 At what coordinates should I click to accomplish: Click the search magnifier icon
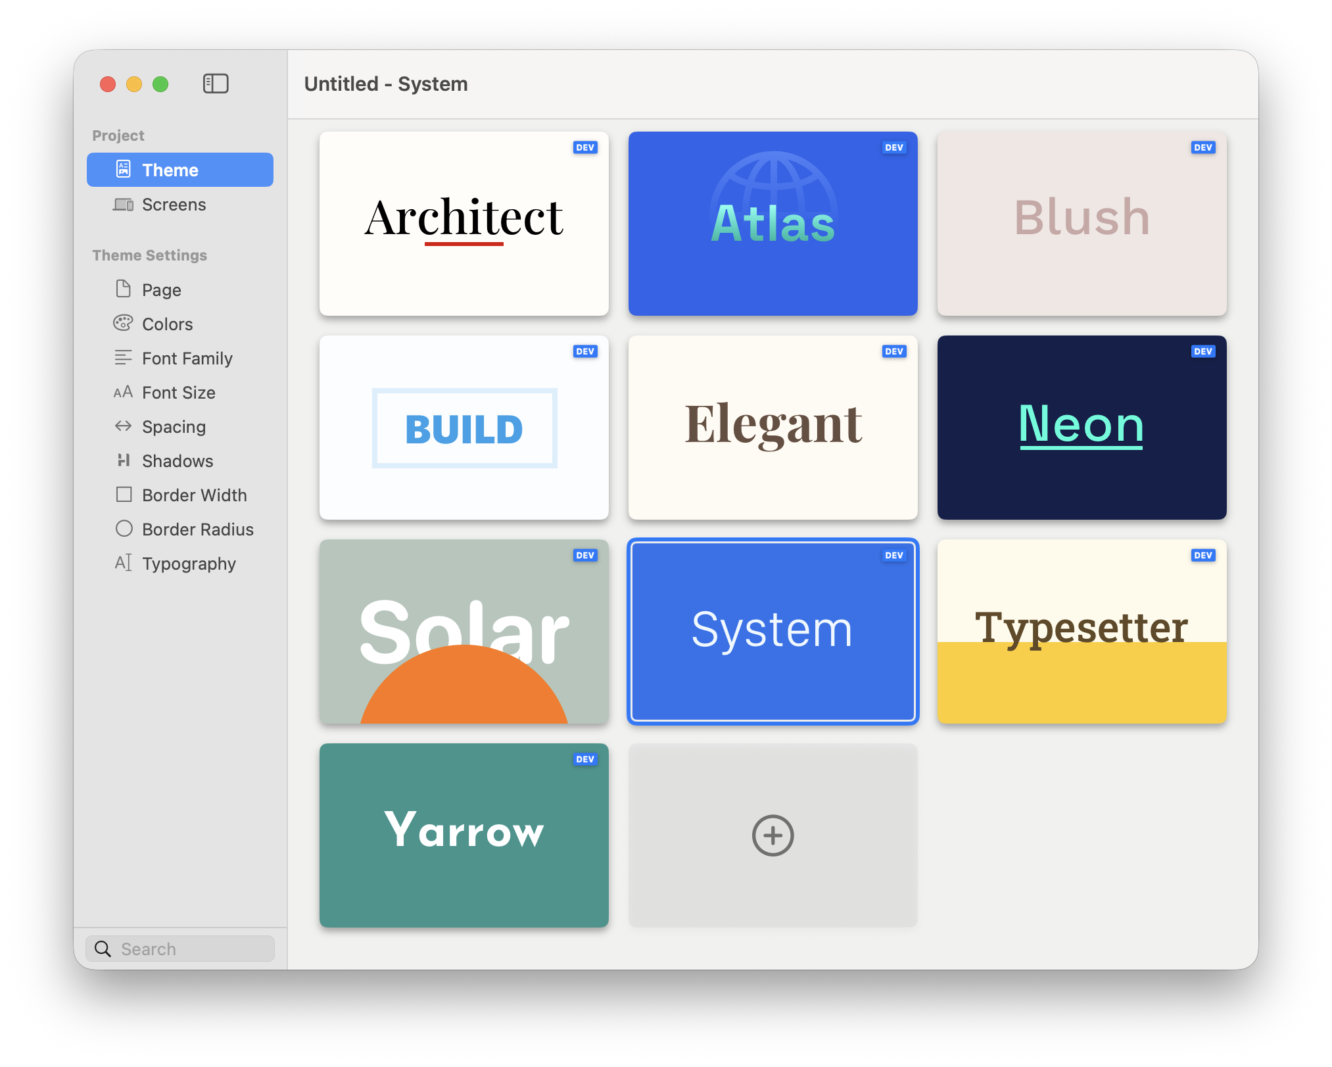103,948
